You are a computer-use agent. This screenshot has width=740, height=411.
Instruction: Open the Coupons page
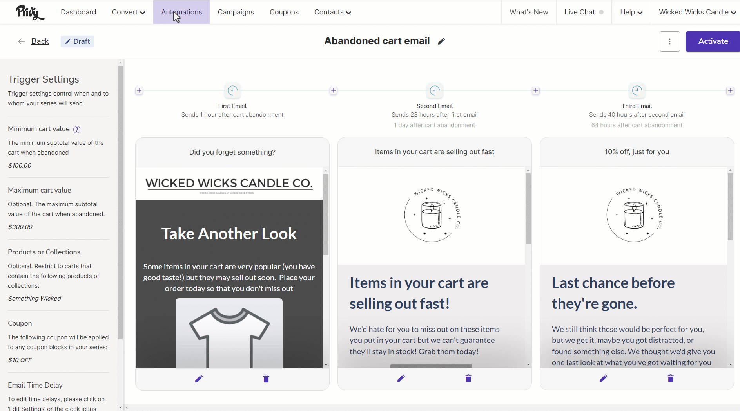point(284,12)
